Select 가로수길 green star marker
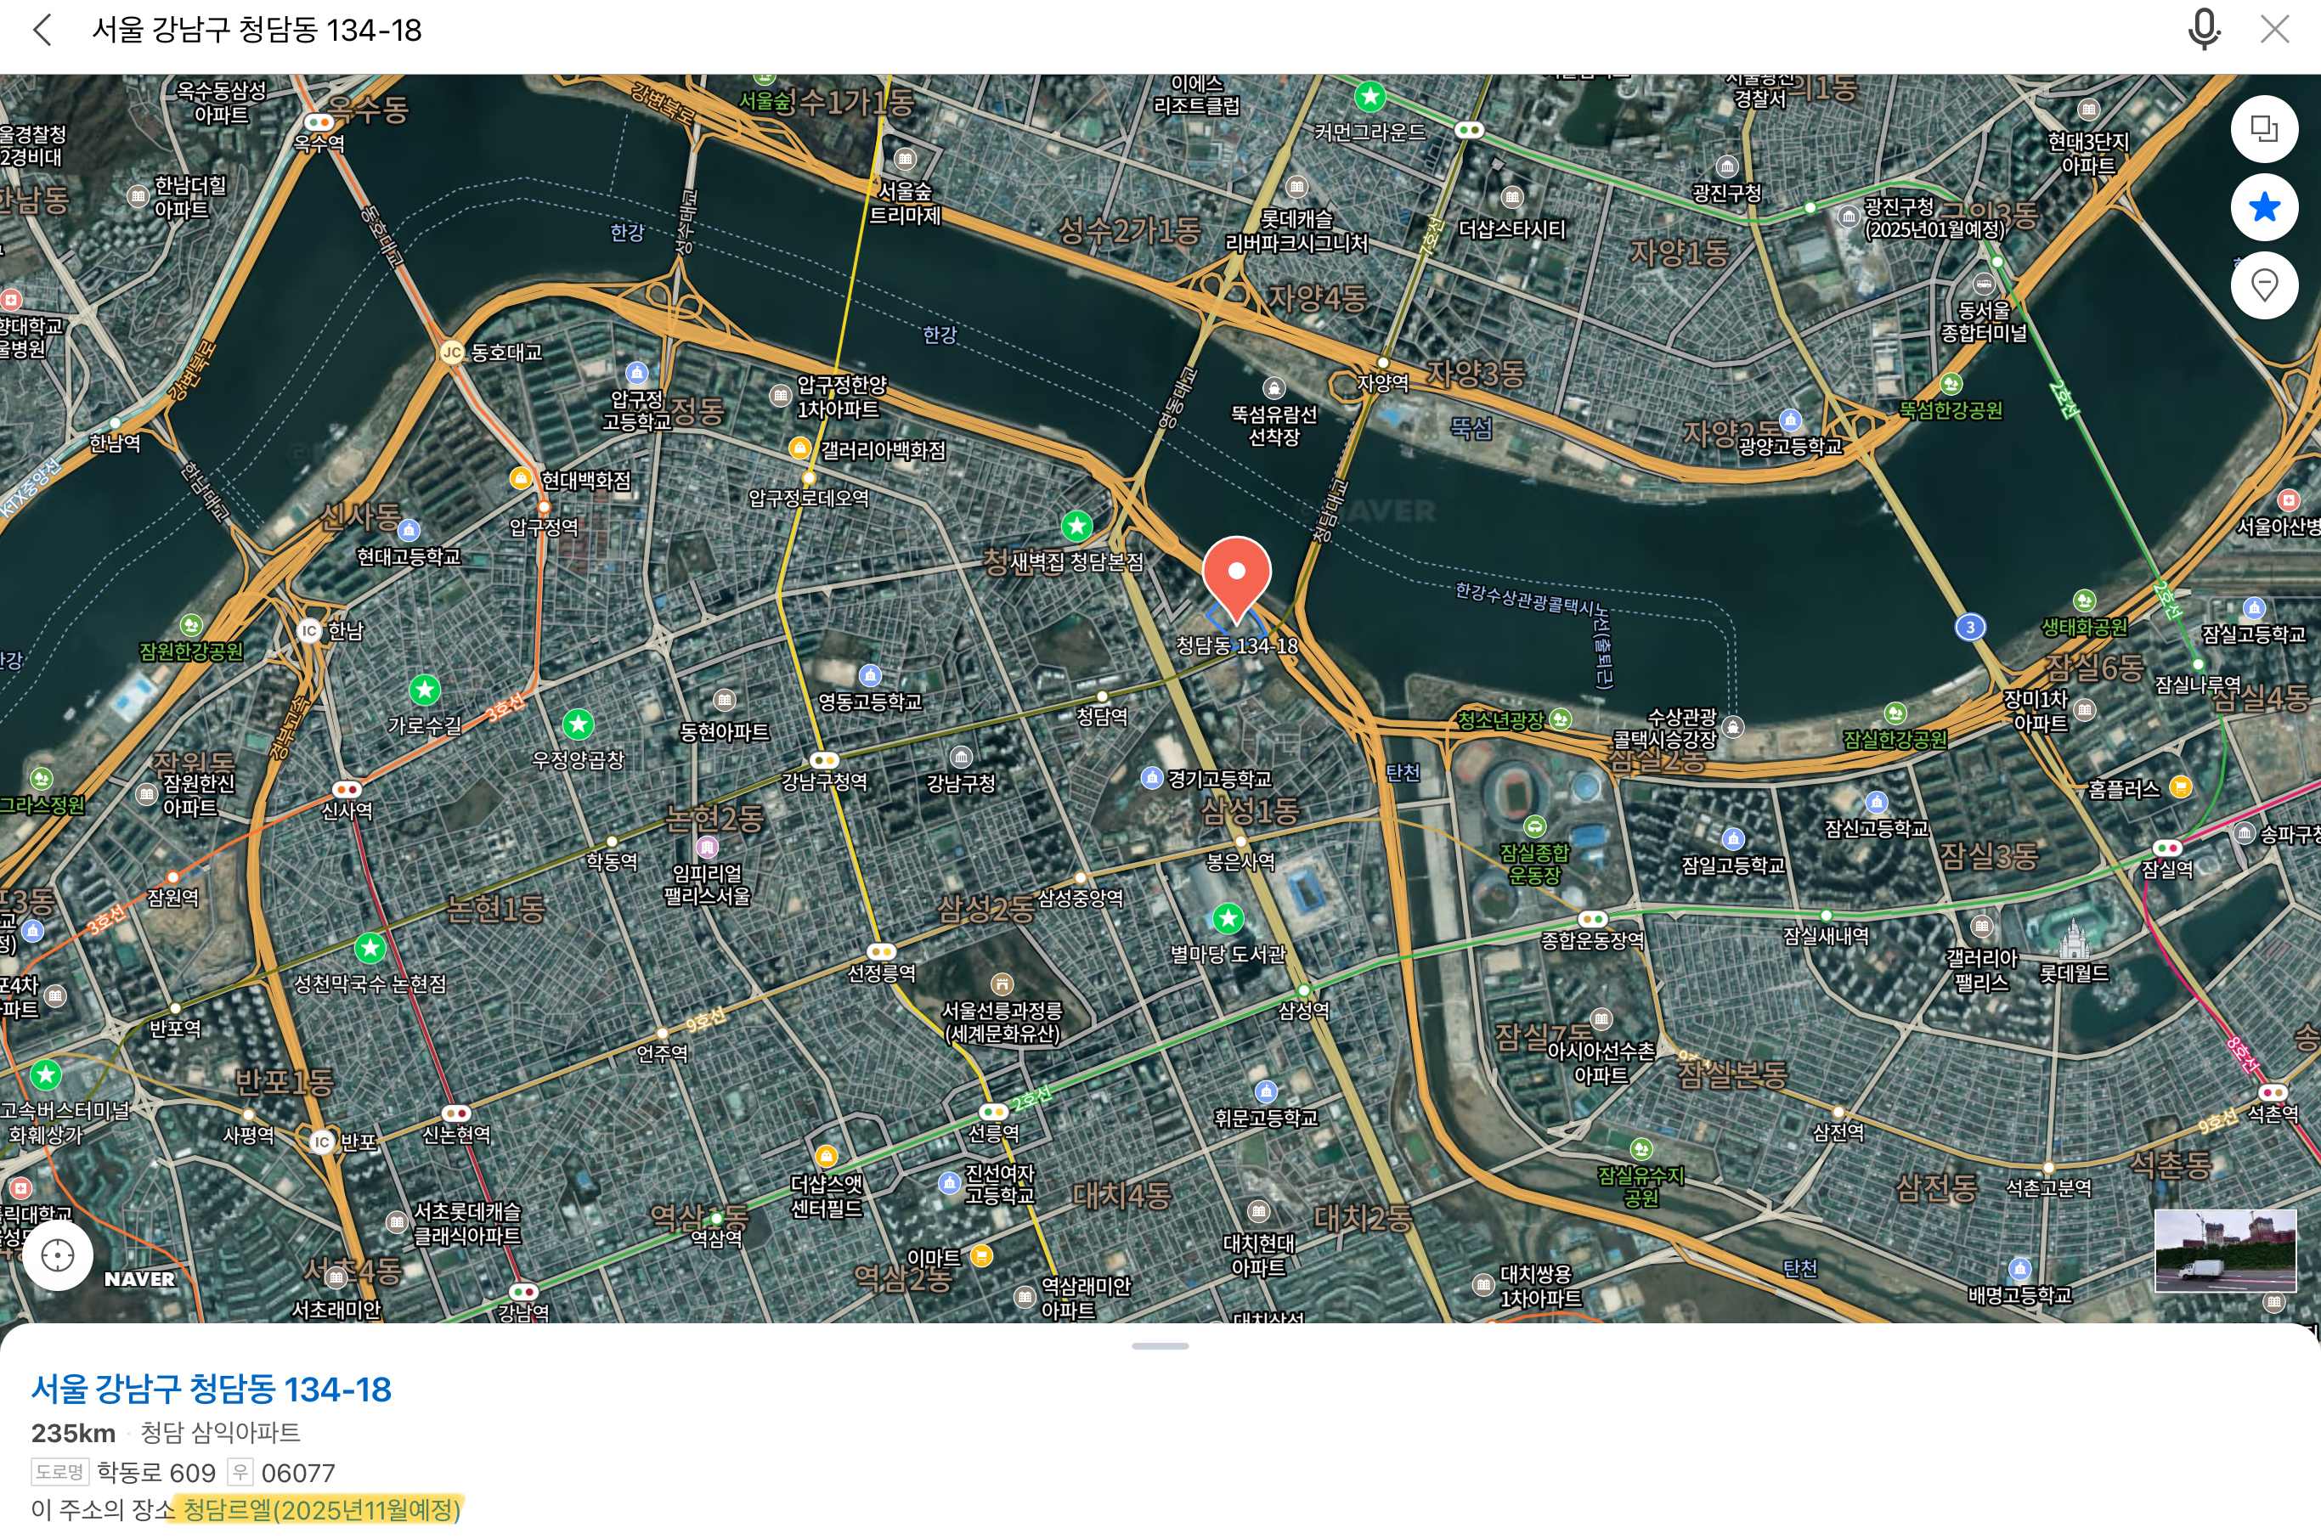Screen dimensions: 2321x1539 point(424,690)
